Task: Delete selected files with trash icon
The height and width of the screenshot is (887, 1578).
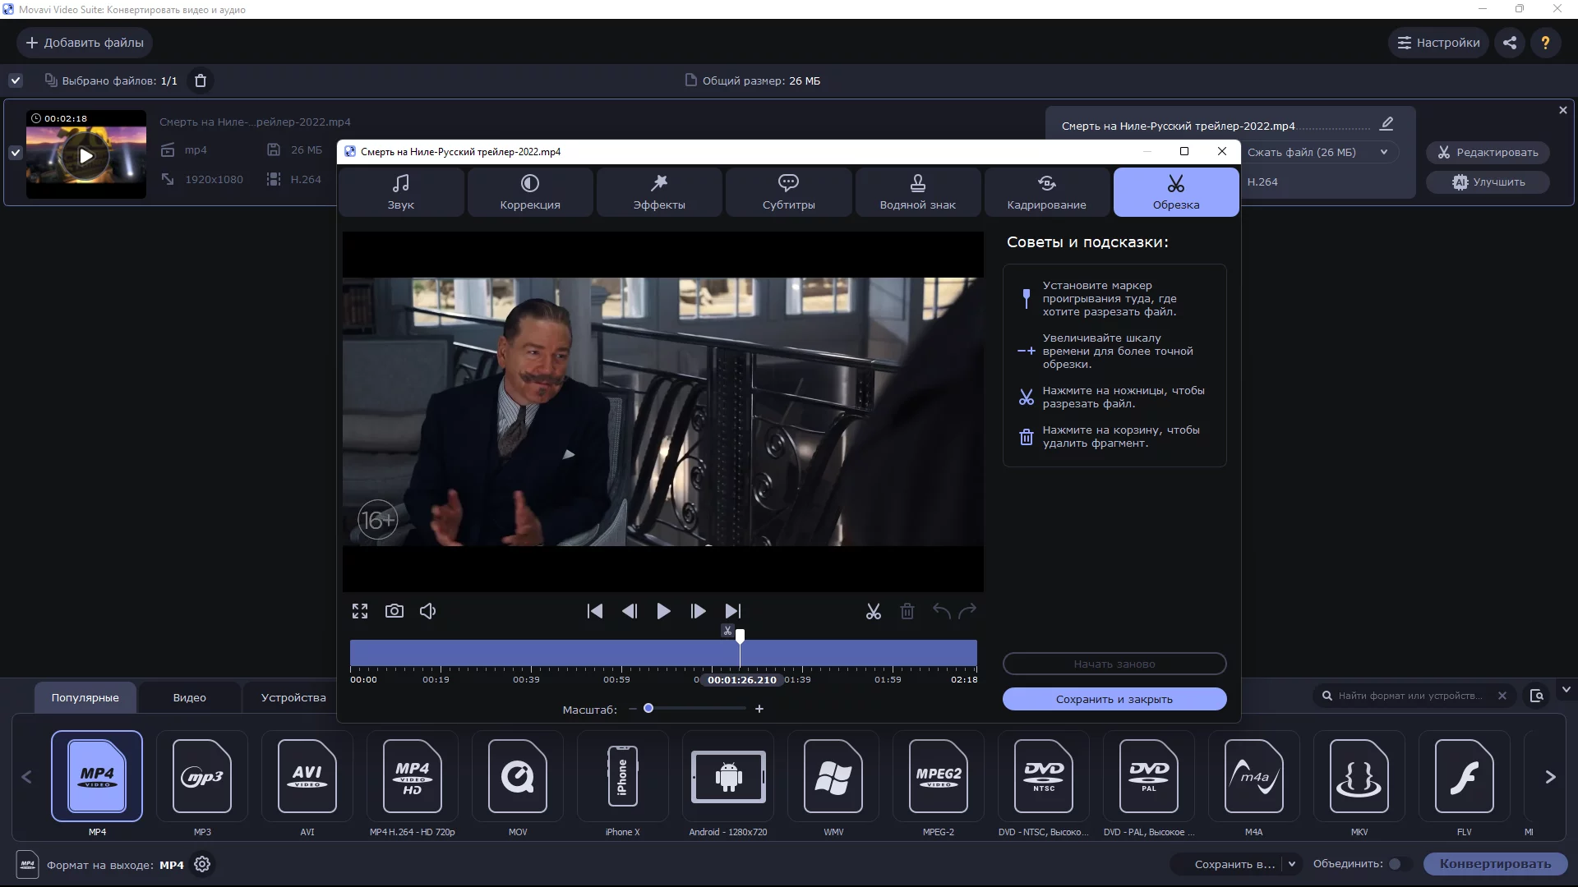Action: point(201,80)
